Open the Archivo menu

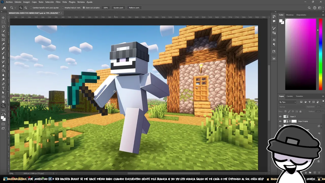point(9,2)
